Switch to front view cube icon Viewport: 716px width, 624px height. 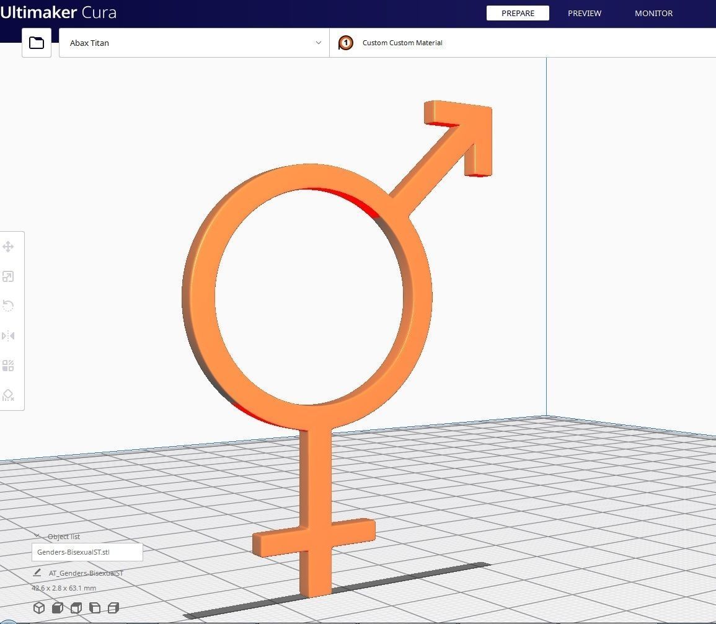58,607
